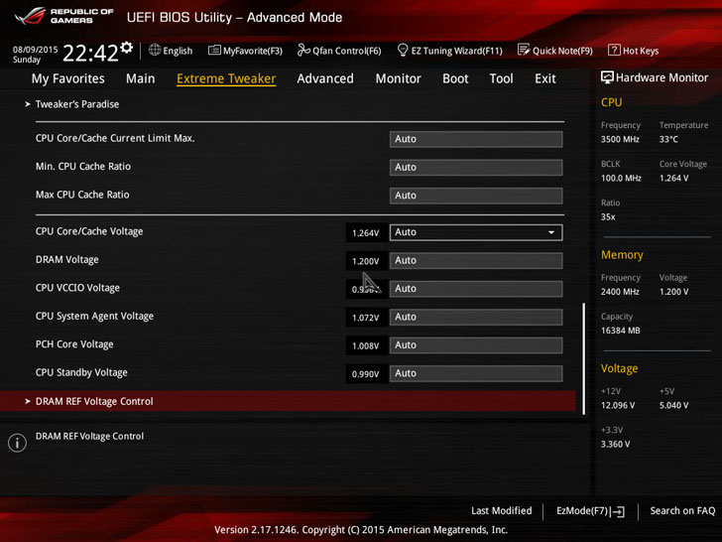Open the CPU Core/Cache Voltage dropdown arrow
The image size is (722, 542).
[x=551, y=232]
